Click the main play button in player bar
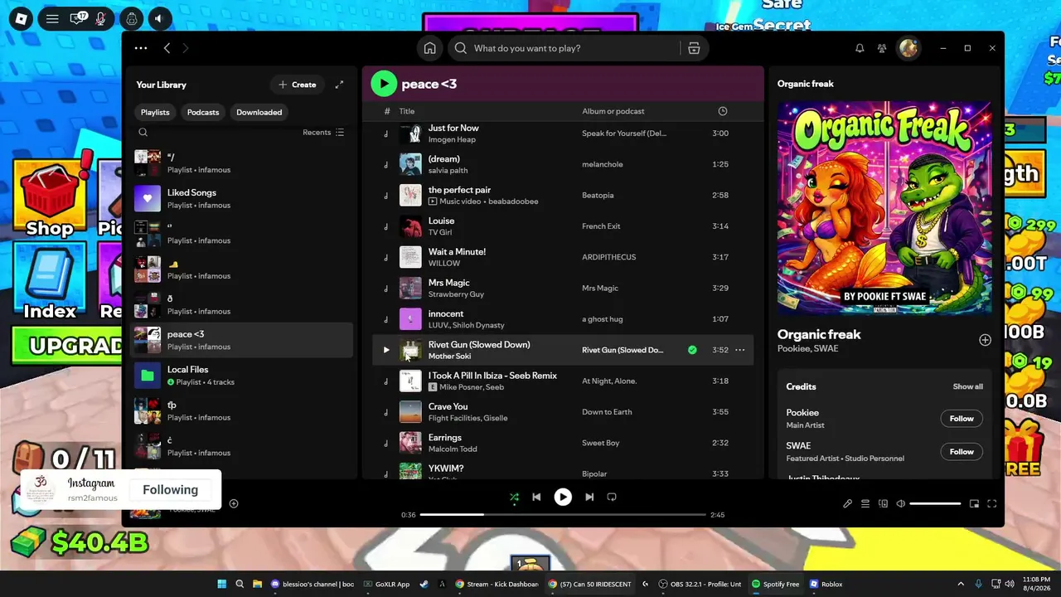The width and height of the screenshot is (1061, 597). pyautogui.click(x=563, y=497)
